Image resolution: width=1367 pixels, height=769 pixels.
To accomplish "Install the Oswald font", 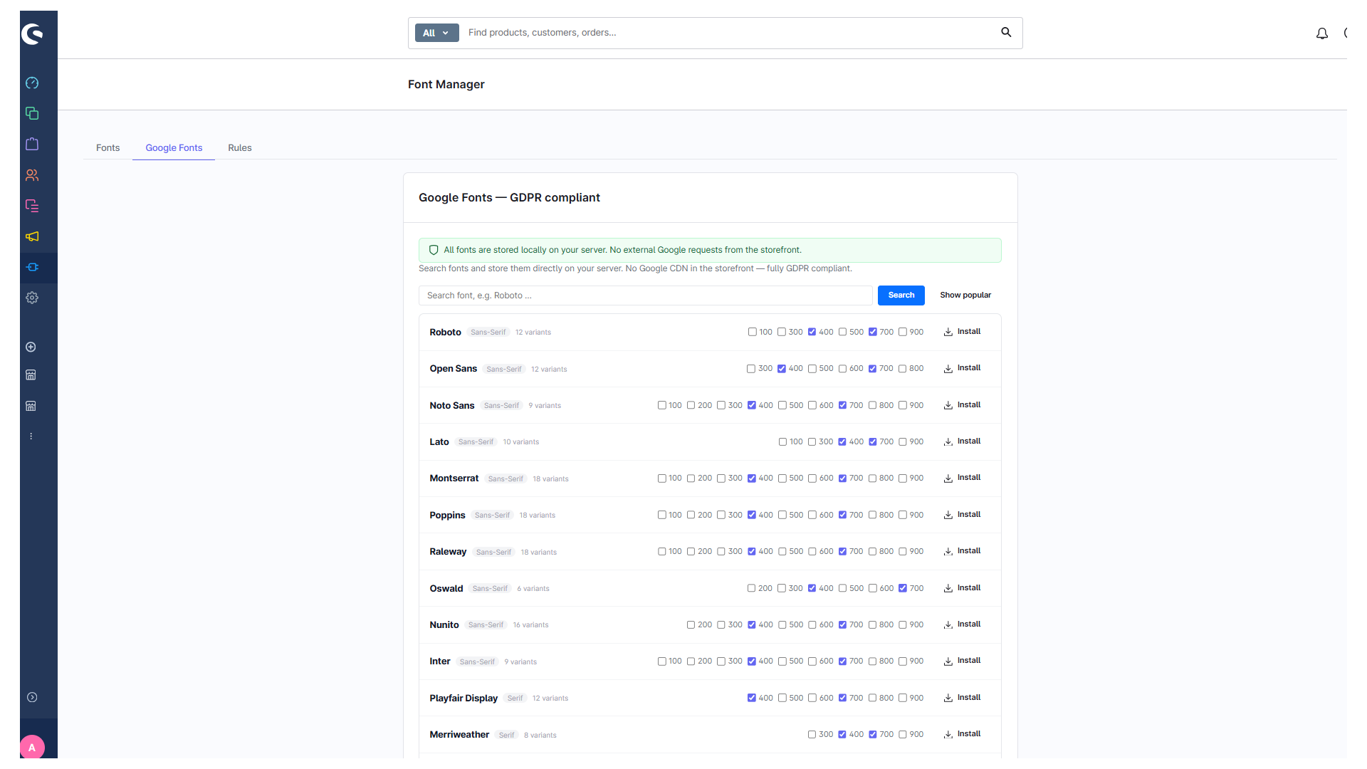I will [962, 589].
